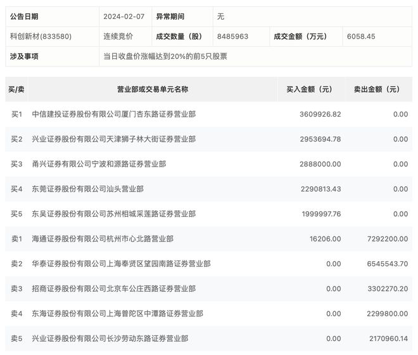This screenshot has height=355, width=418.
Task: Click 东海证券上海普陀区中潭路证券营业部 row name
Action: point(118,313)
